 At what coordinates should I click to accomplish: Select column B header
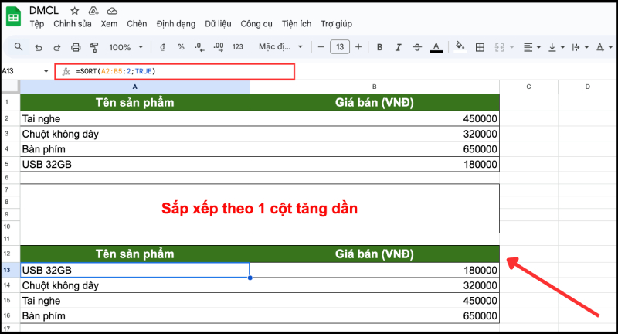point(375,87)
